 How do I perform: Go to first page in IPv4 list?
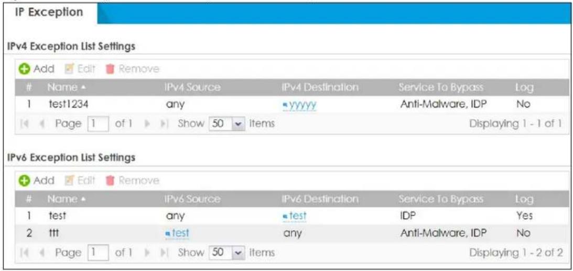pyautogui.click(x=23, y=123)
